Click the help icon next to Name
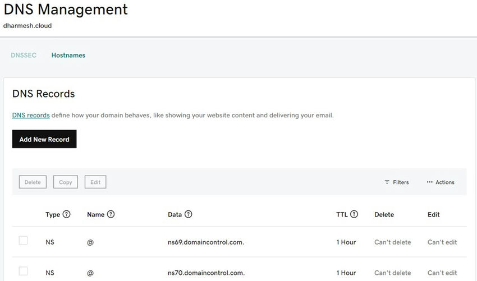 pyautogui.click(x=111, y=214)
